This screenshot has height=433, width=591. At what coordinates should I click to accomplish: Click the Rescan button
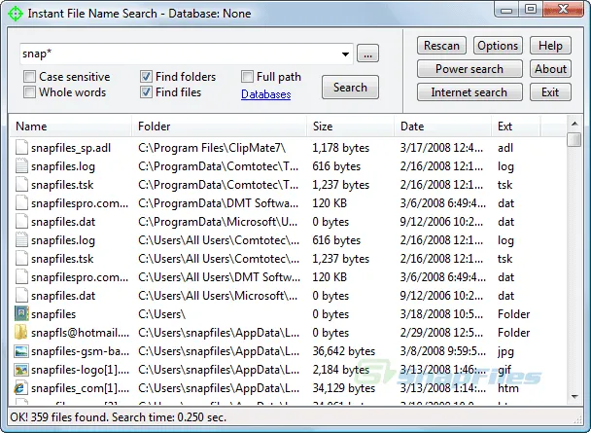(x=441, y=46)
